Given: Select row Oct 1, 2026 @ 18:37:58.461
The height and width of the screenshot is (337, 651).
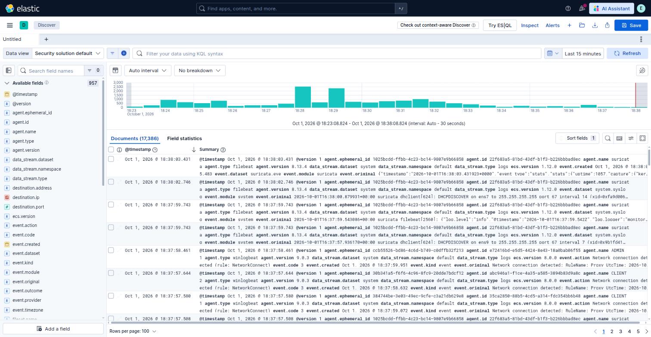Looking at the screenshot, I should click(111, 250).
